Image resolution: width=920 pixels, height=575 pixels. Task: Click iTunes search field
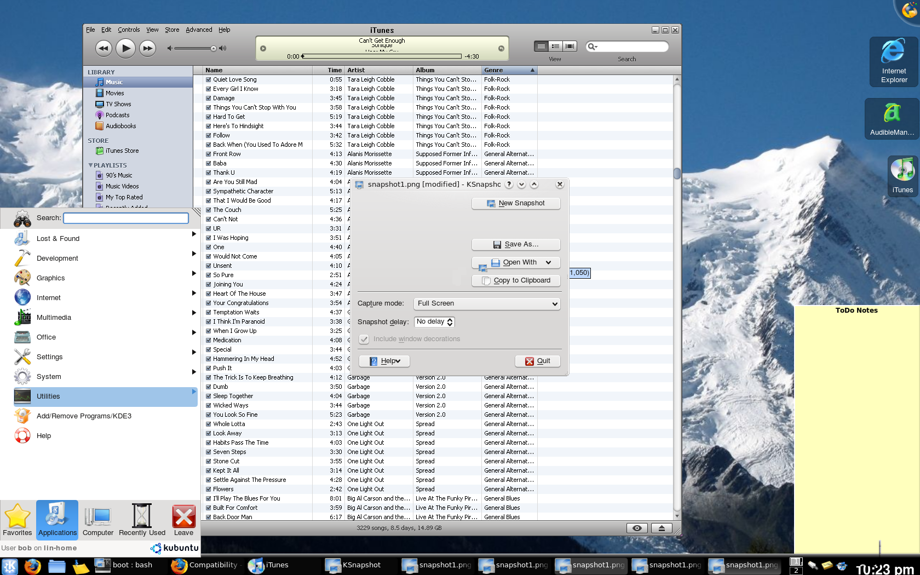coord(627,47)
